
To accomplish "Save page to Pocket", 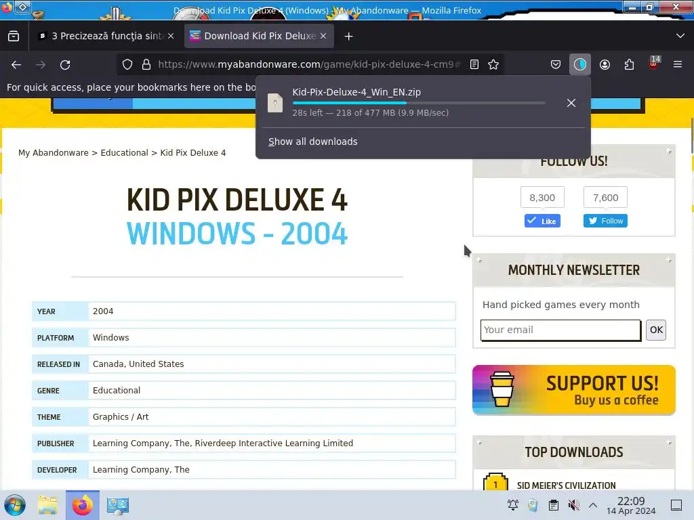I will click(556, 64).
